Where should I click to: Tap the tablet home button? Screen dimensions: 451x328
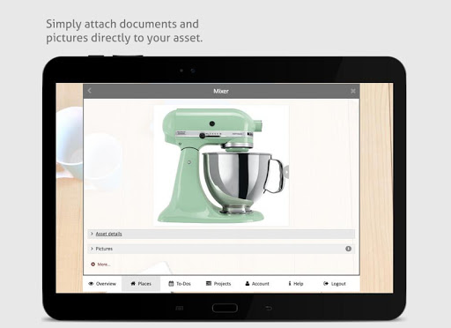click(225, 308)
